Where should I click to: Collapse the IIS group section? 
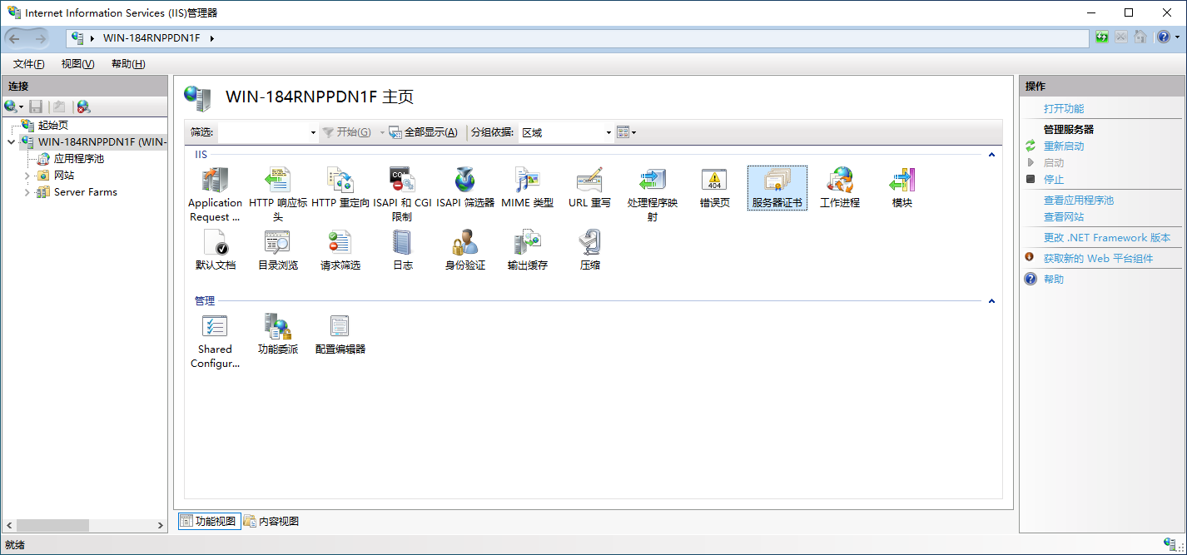click(991, 155)
